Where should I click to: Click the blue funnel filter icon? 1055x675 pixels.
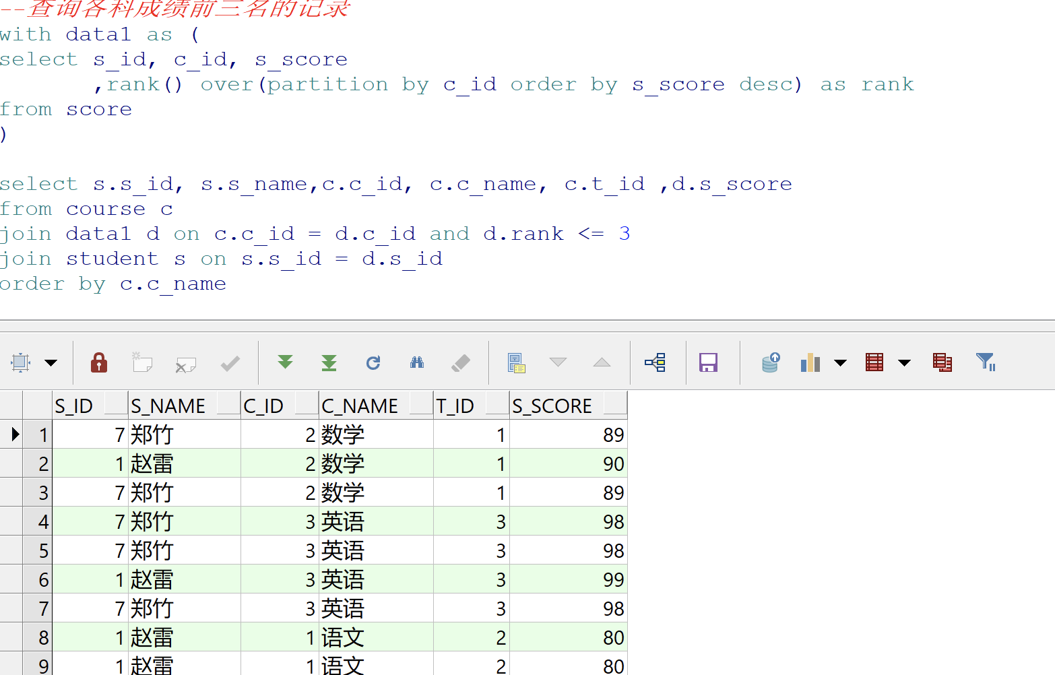(986, 362)
